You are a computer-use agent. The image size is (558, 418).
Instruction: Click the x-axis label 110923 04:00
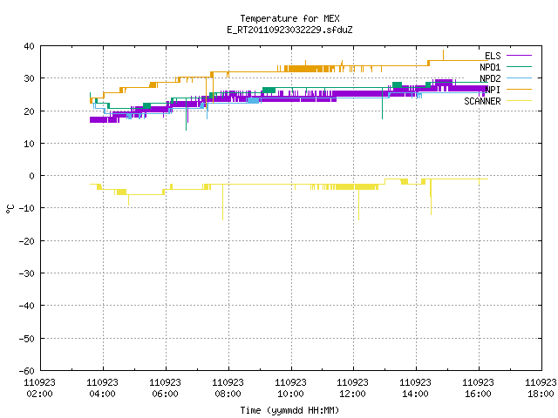(x=103, y=388)
